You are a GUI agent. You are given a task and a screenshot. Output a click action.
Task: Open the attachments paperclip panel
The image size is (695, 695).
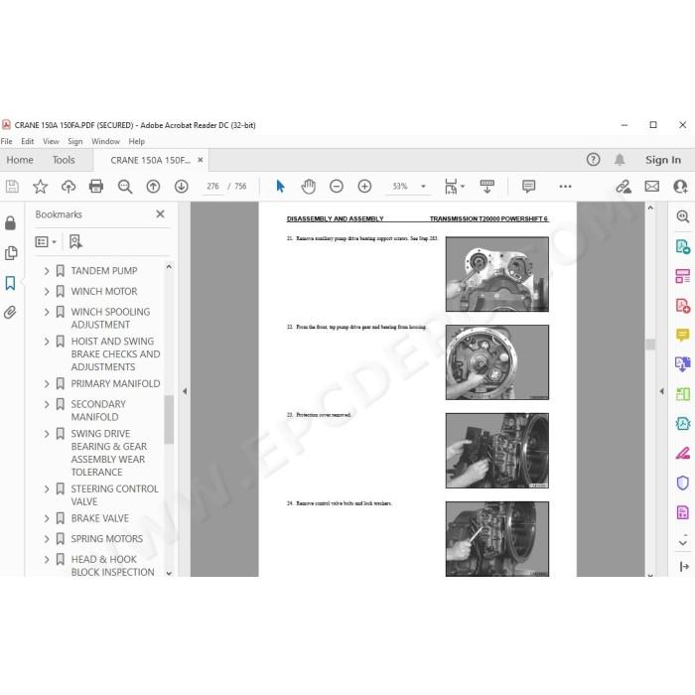click(x=10, y=313)
